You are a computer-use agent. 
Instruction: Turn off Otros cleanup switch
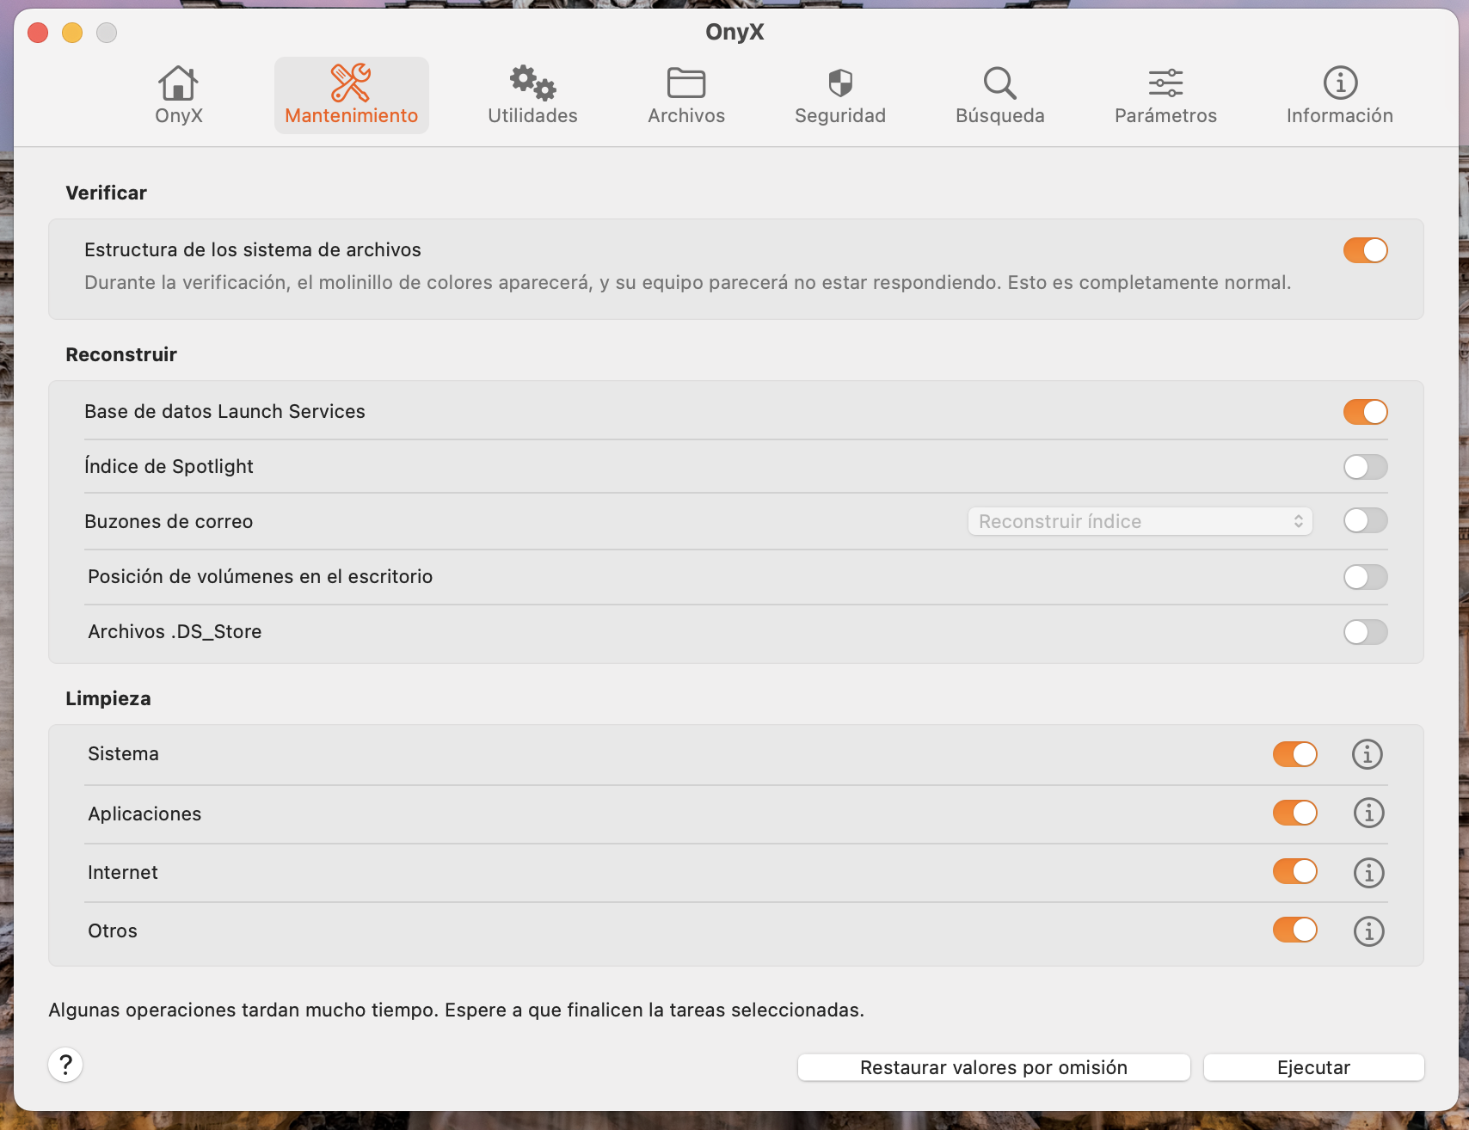[x=1295, y=930]
